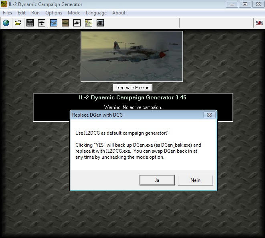Open the Run menu
Viewport: 265px width, 238px height.
[x=35, y=13]
